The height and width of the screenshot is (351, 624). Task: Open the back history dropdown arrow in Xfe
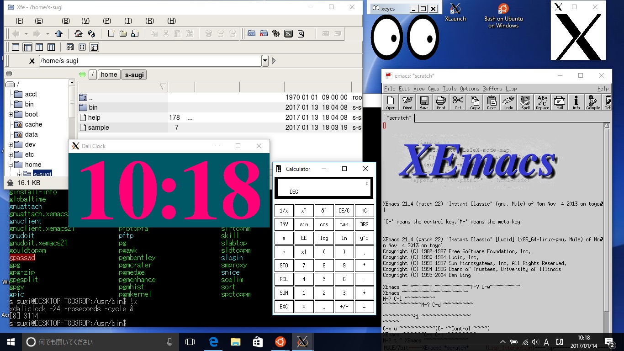point(26,33)
